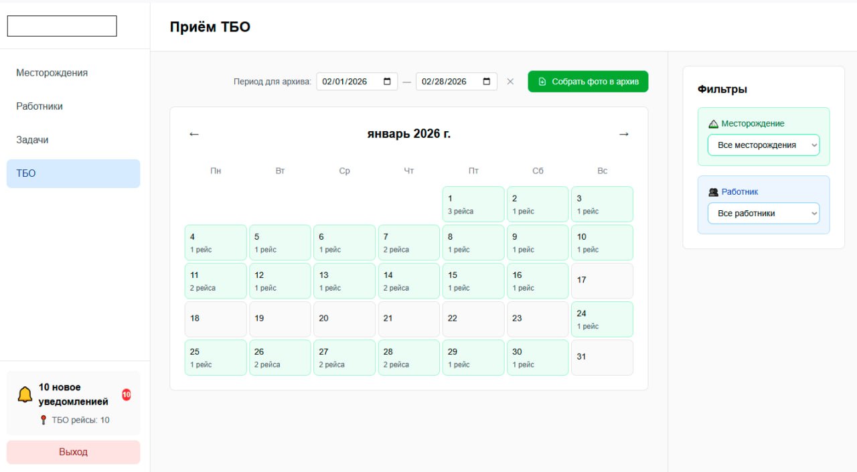Click the Фильтры heading
This screenshot has height=472, width=857.
click(x=722, y=89)
